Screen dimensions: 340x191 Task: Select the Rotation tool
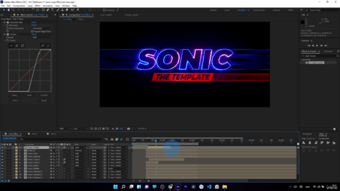coord(33,10)
